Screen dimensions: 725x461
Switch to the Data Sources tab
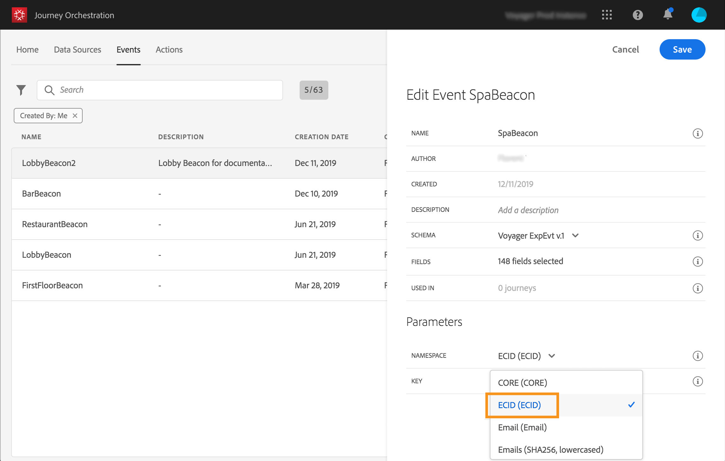click(78, 50)
